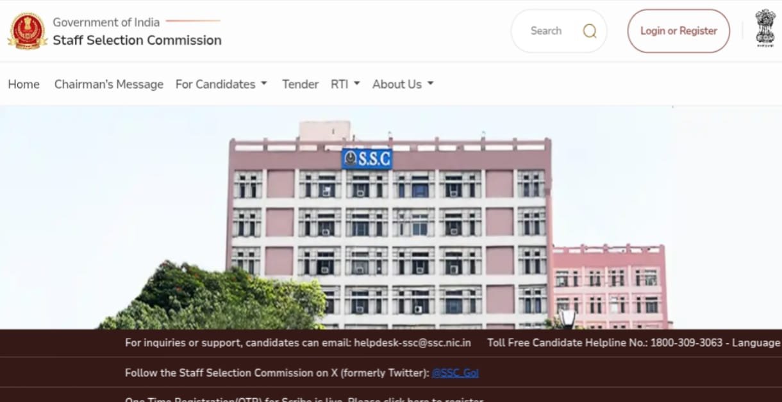Screen dimensions: 782x402
Task: Click the For Candidates menu label
Action: tap(215, 84)
